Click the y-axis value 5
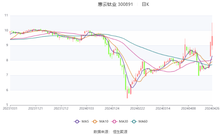The width and height of the screenshot is (221, 134). 7,105
